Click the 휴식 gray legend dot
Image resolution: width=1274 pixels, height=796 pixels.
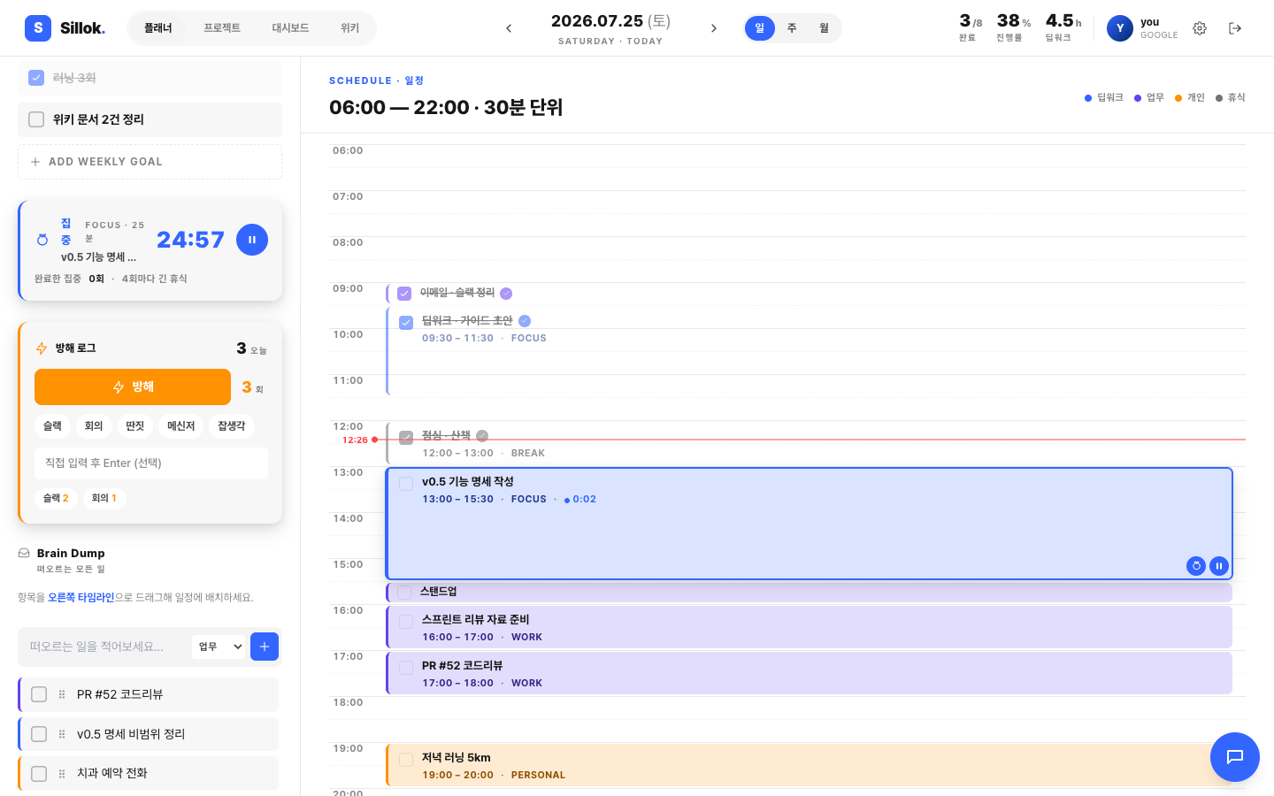(1219, 98)
